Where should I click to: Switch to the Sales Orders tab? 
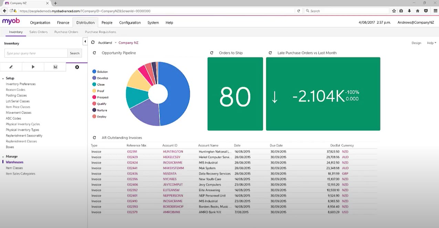[39, 32]
